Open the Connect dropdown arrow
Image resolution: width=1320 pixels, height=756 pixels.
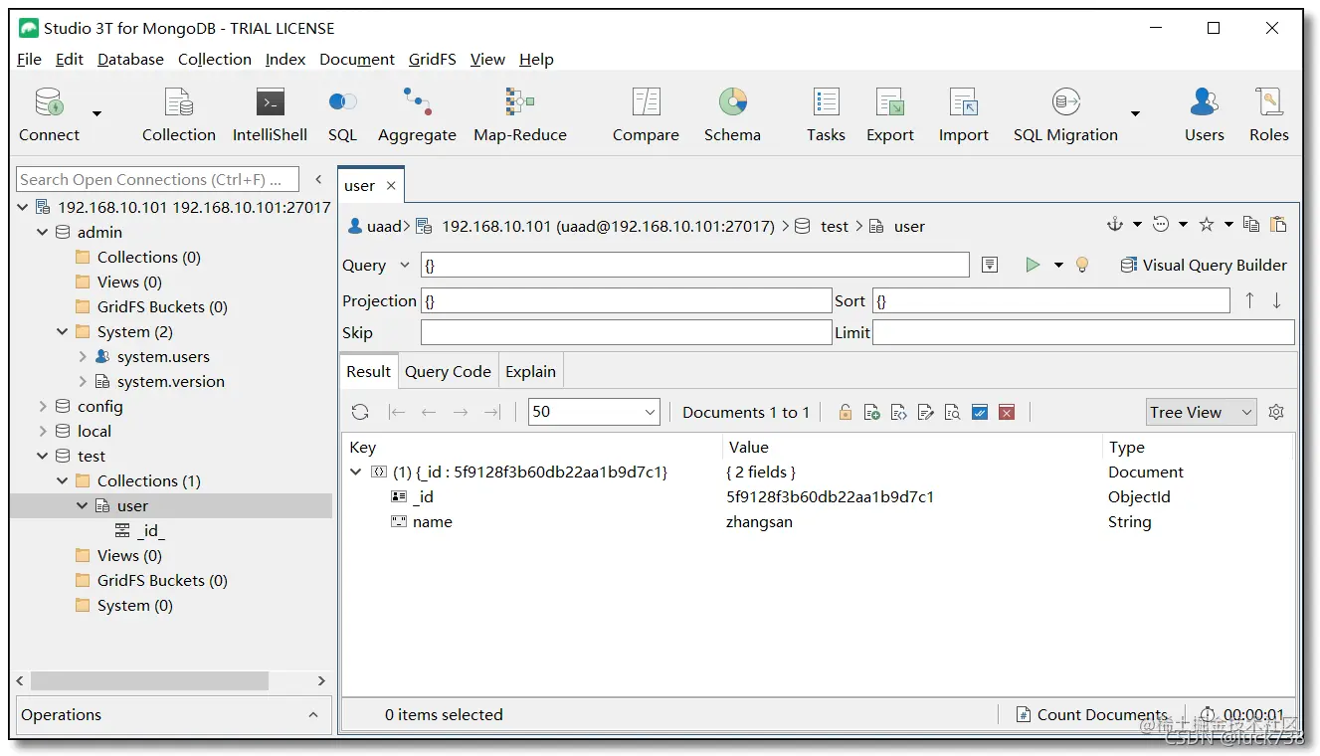click(96, 113)
